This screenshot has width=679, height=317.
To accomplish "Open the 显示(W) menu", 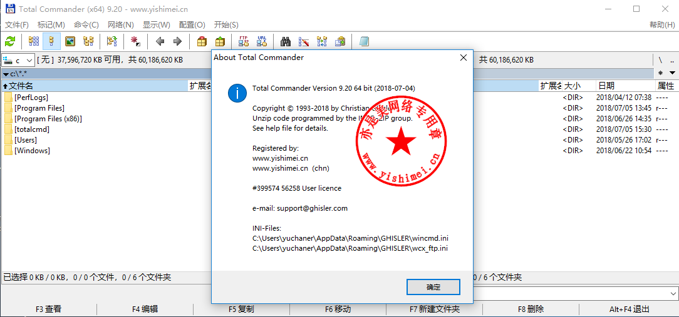I will [157, 24].
